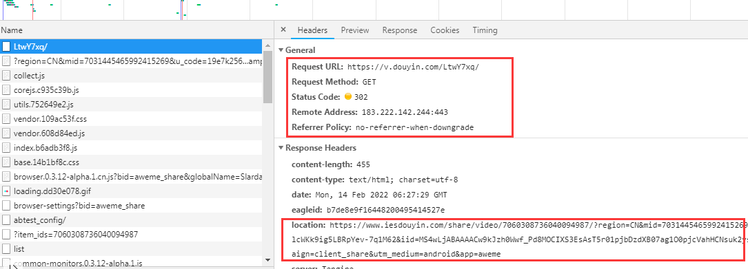Close the request details panel
Viewport: 748px width, 269px height.
pyautogui.click(x=283, y=30)
